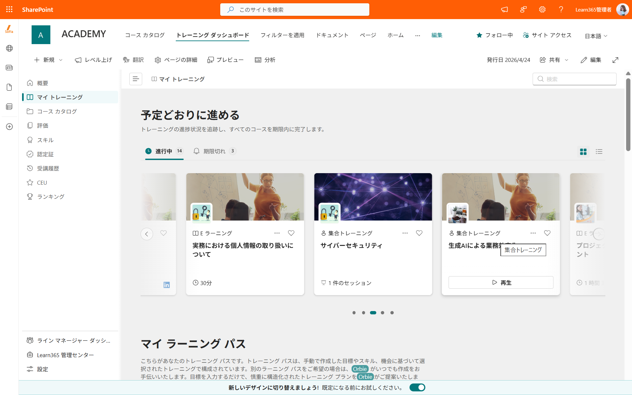632x395 pixels.
Task: Click the vertical scrollbar thumb
Action: [628, 115]
